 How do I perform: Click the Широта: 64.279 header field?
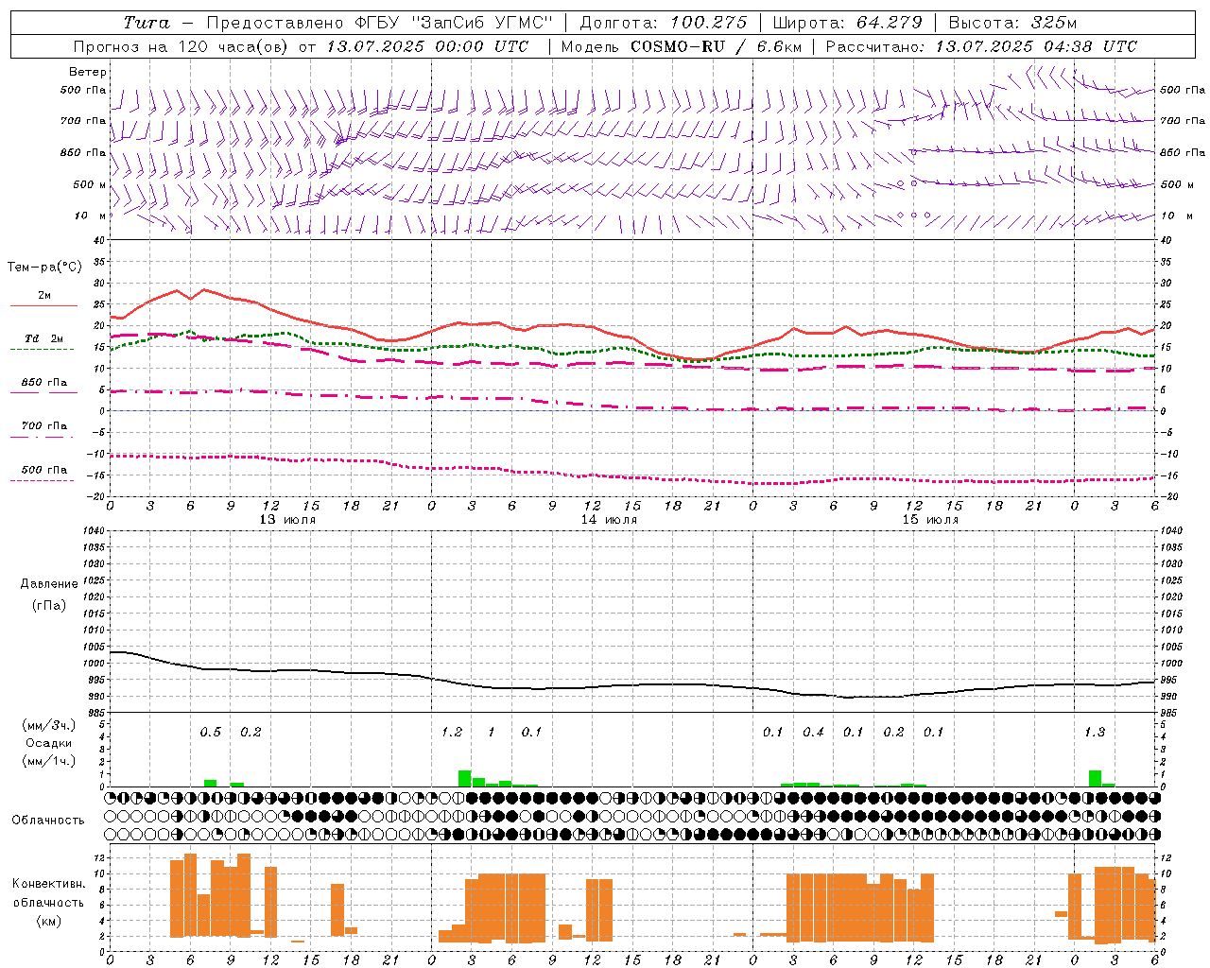(x=847, y=23)
